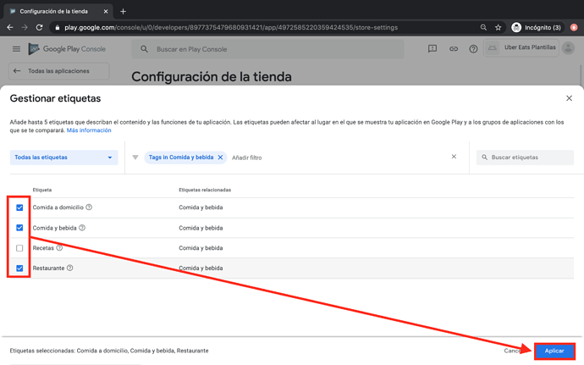This screenshot has height=365, width=584.
Task: Uncheck the Comida y bebida checkbox
Action: pyautogui.click(x=19, y=228)
